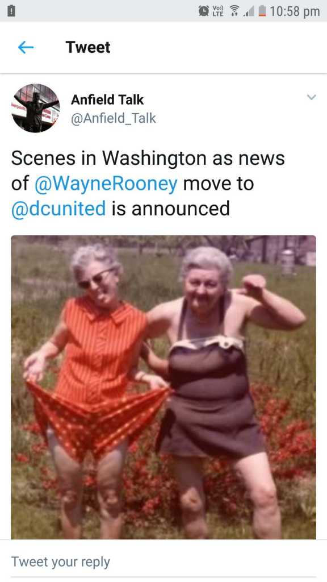Open the @WayneRooney mention
The height and width of the screenshot is (582, 327).
pos(106,184)
